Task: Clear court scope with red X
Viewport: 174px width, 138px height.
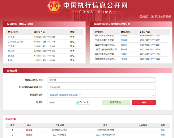Action: [153, 95]
